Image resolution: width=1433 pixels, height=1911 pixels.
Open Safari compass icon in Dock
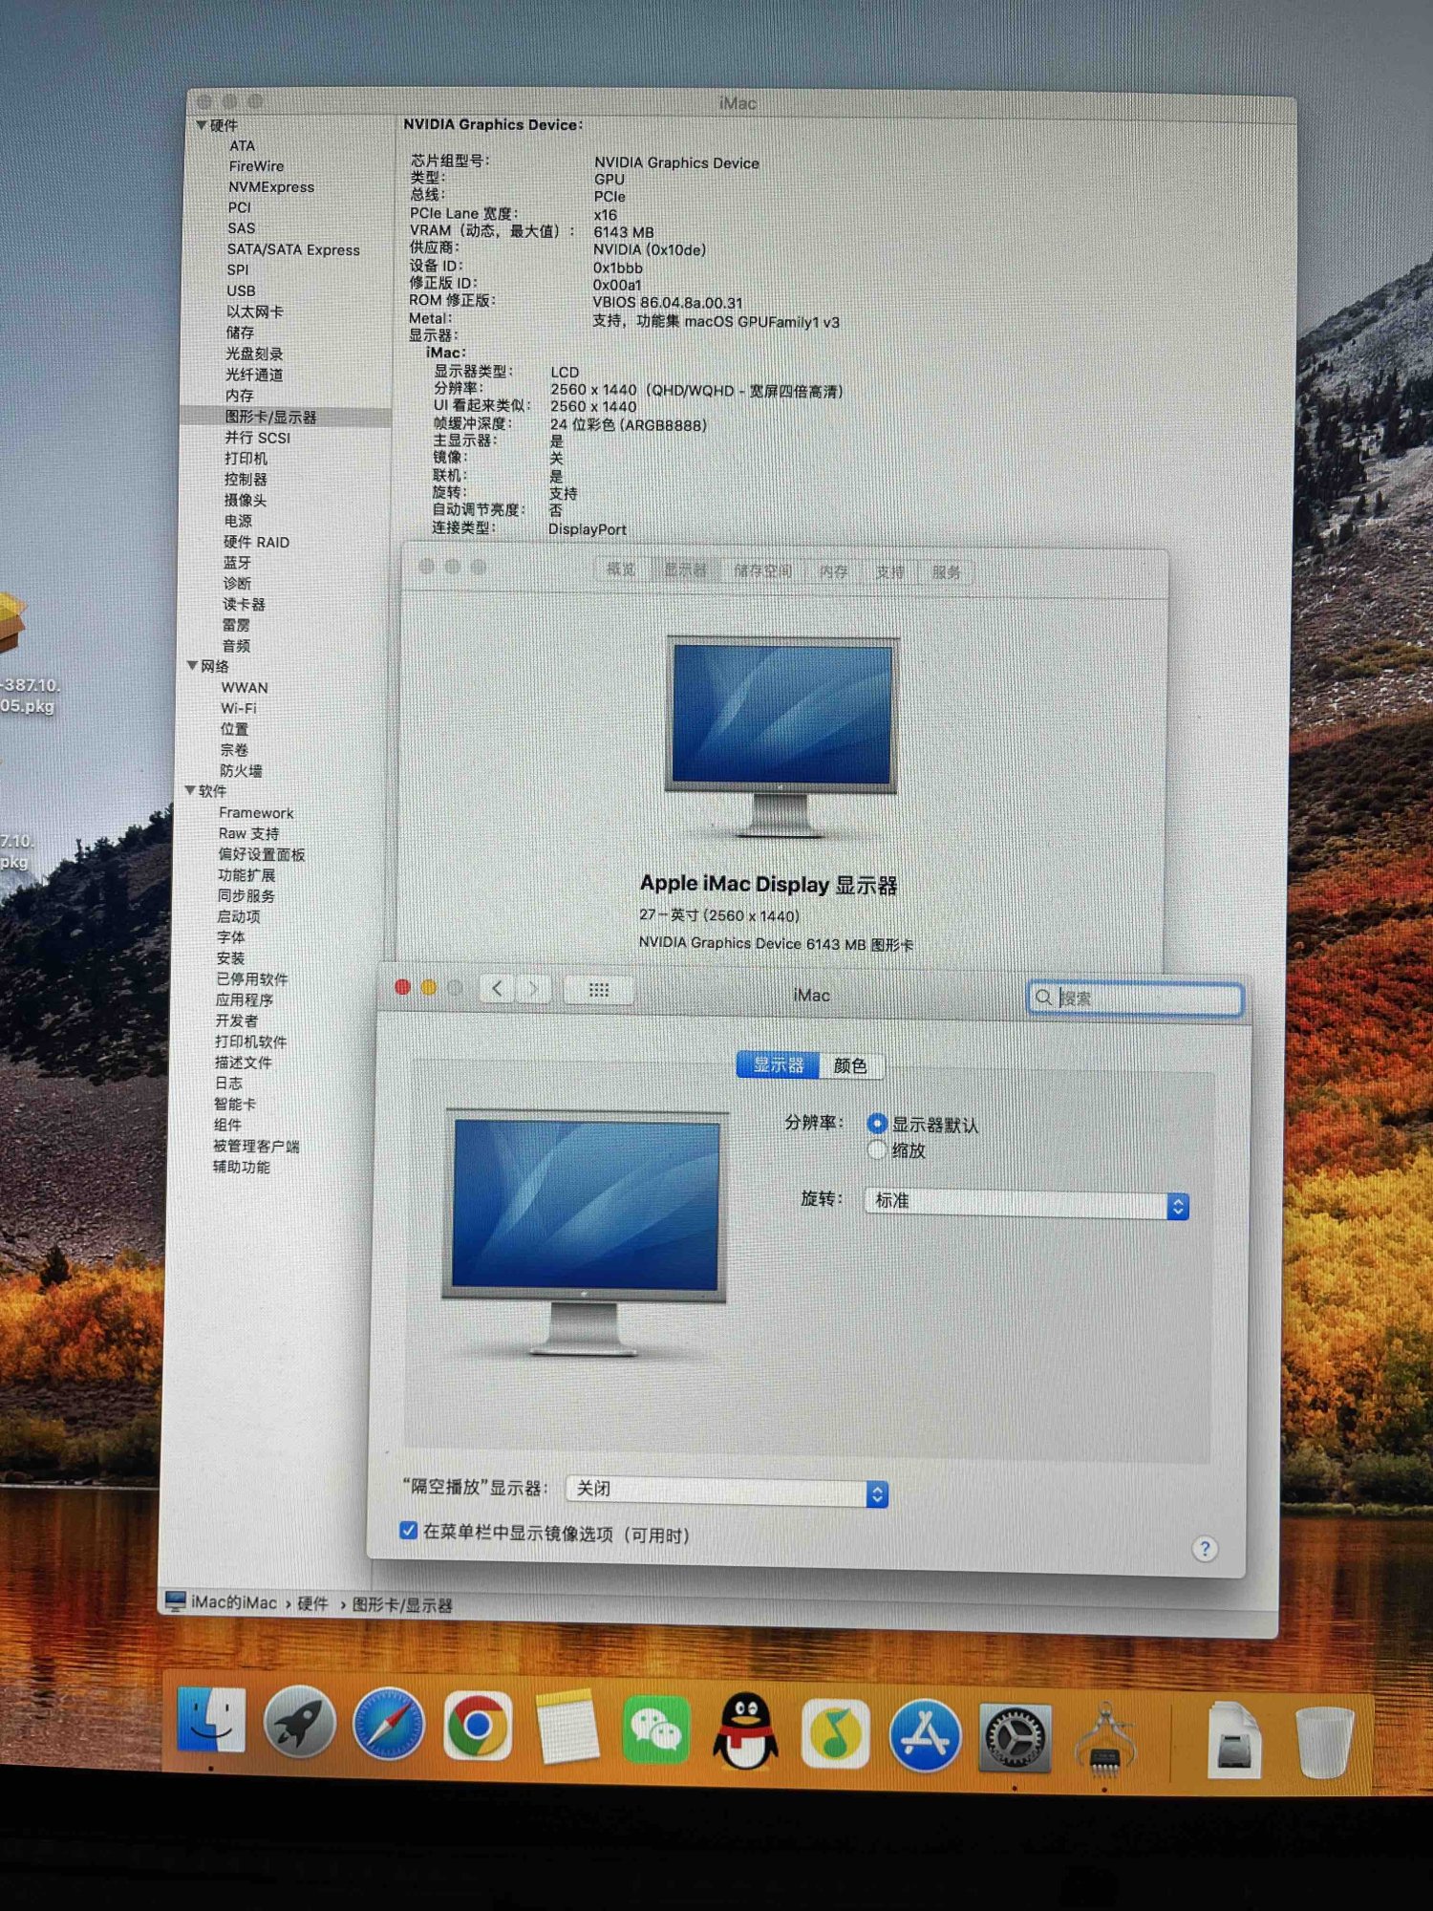pyautogui.click(x=388, y=1725)
